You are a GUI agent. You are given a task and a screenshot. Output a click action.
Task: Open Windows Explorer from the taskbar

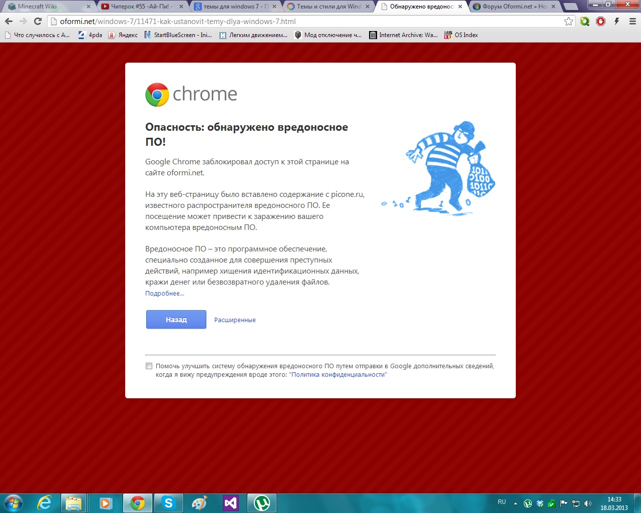[74, 503]
